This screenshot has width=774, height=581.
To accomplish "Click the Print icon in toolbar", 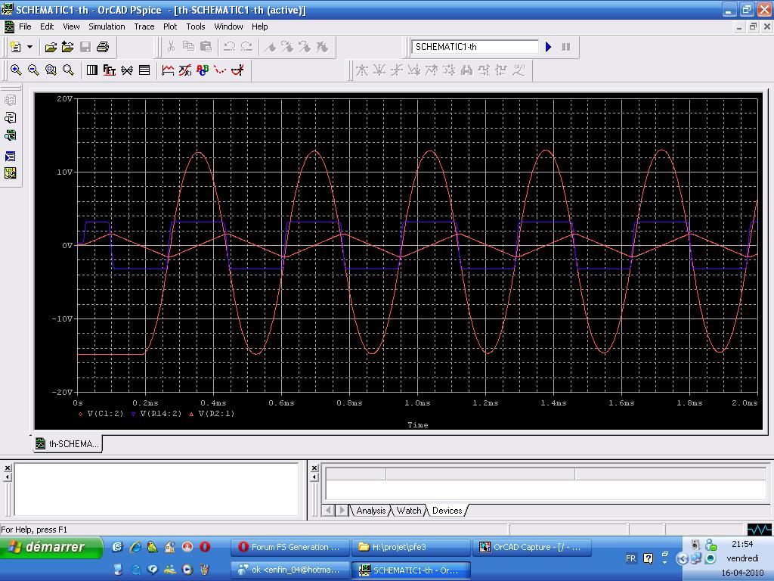I will 103,47.
